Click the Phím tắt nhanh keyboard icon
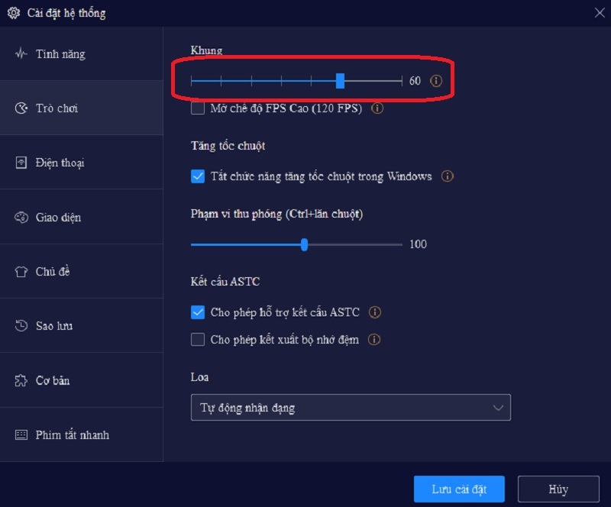This screenshot has height=507, width=611. pos(21,434)
